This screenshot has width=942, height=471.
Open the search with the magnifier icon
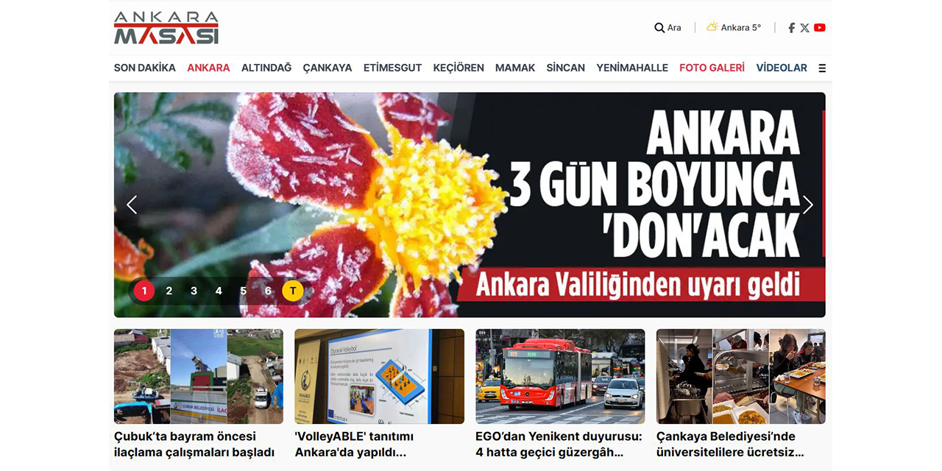pyautogui.click(x=658, y=27)
